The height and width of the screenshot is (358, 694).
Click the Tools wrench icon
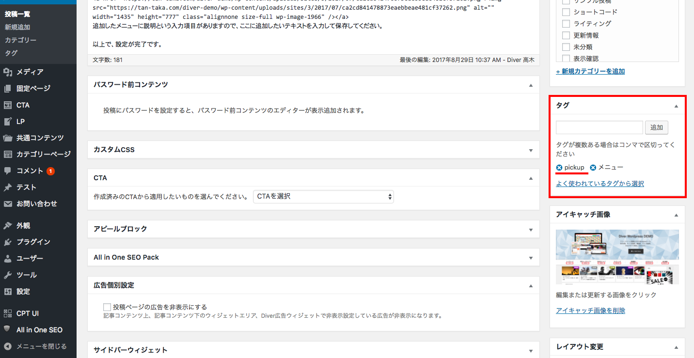pyautogui.click(x=8, y=275)
